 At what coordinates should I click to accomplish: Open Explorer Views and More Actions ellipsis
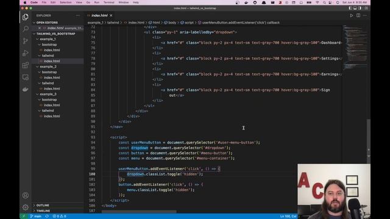click(x=78, y=15)
